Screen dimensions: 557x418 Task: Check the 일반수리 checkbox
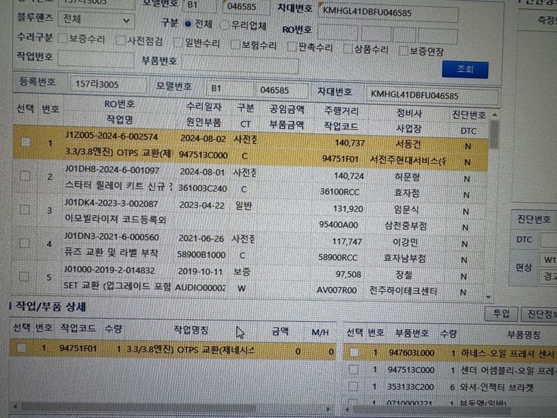178,42
